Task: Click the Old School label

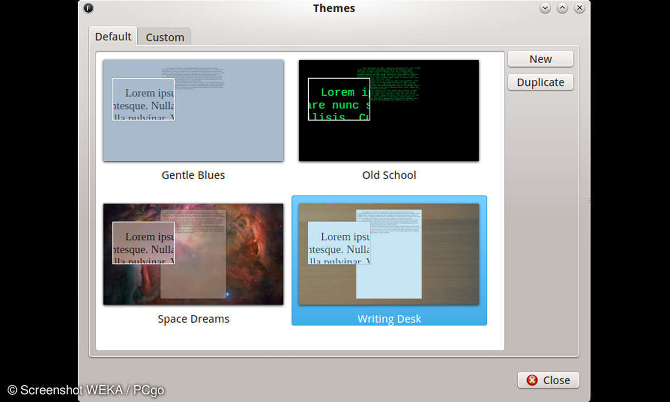Action: coord(389,175)
